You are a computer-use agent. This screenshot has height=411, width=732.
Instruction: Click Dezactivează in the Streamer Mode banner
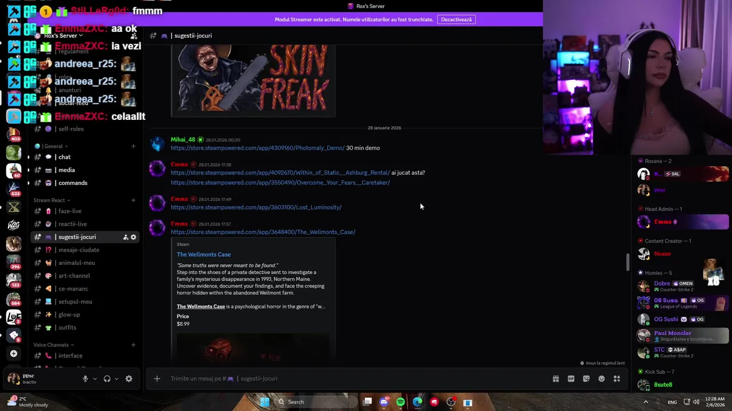(456, 19)
